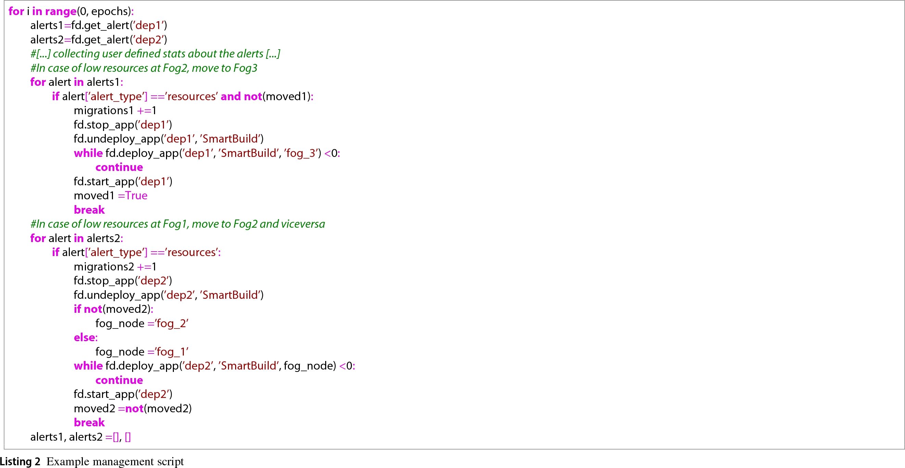This screenshot has width=905, height=468.
Task: Click the line 'for alert in alerts2:'
Action: [x=77, y=238]
